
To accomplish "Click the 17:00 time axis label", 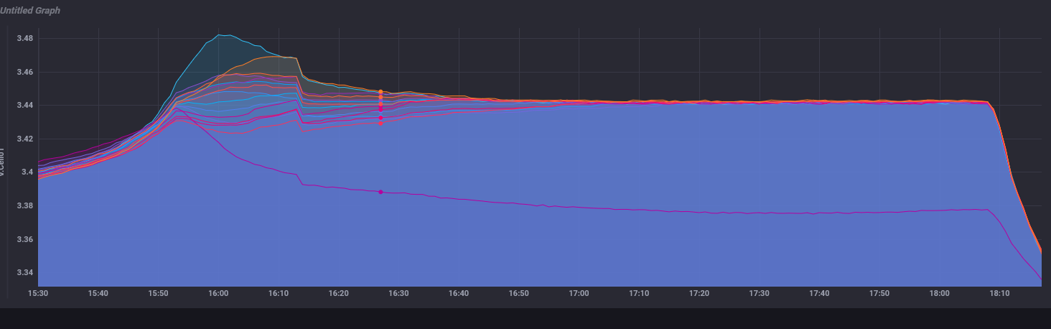I will (x=579, y=293).
